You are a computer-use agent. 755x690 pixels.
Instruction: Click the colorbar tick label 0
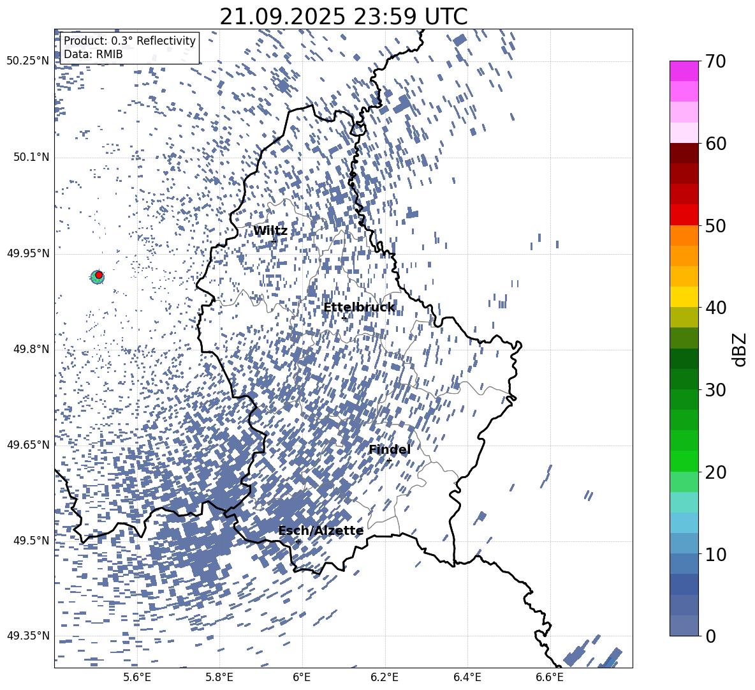710,636
